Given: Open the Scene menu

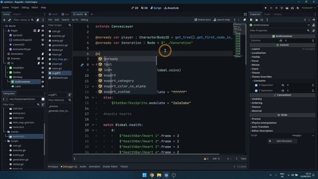Looking at the screenshot, I should pyautogui.click(x=5, y=7).
